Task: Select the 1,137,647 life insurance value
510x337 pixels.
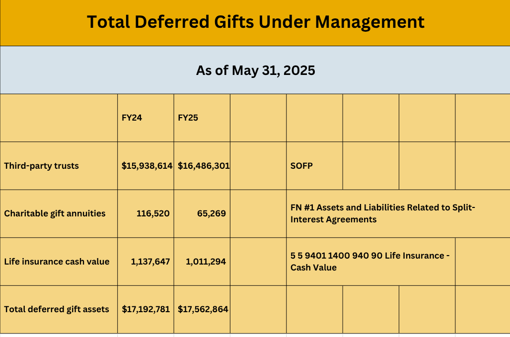Action: click(150, 262)
